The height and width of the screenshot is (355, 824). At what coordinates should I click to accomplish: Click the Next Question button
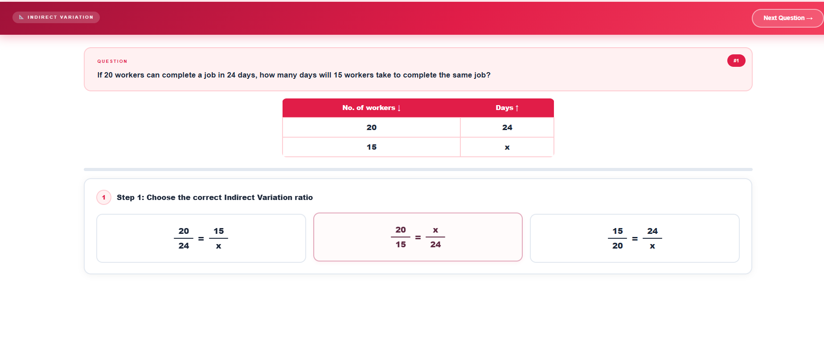pyautogui.click(x=787, y=18)
